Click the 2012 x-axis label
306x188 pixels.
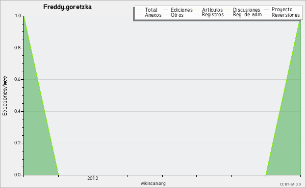(93, 178)
